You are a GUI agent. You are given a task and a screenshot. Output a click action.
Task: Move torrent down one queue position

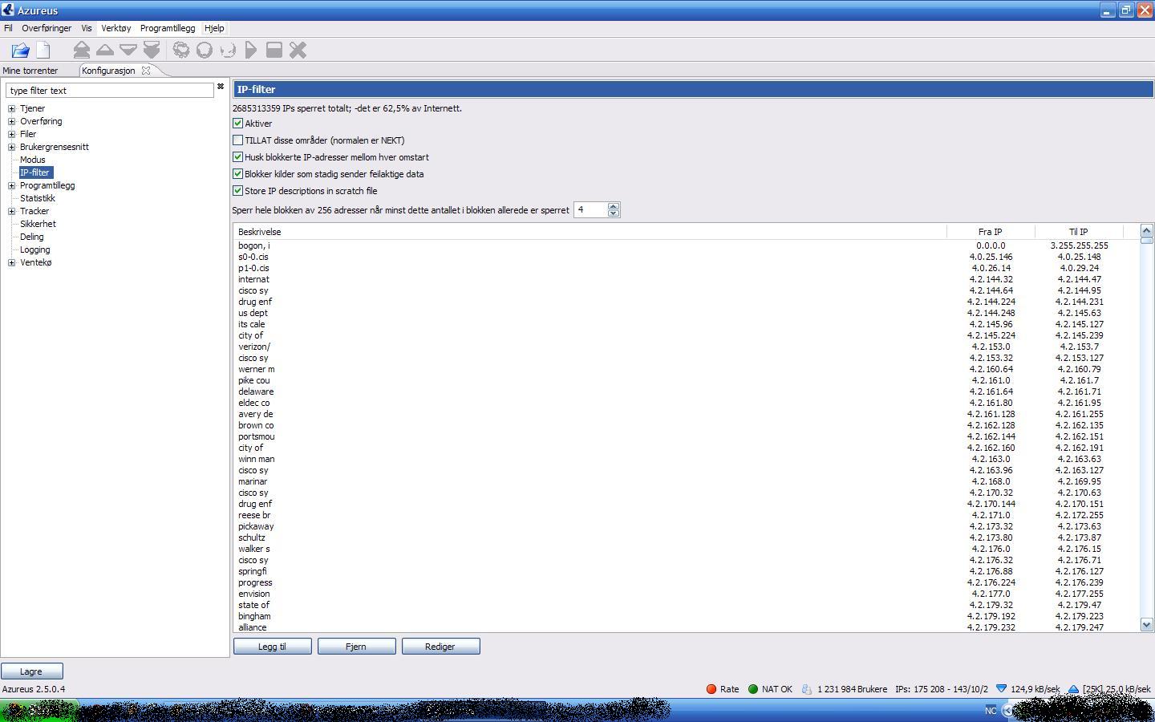(128, 50)
